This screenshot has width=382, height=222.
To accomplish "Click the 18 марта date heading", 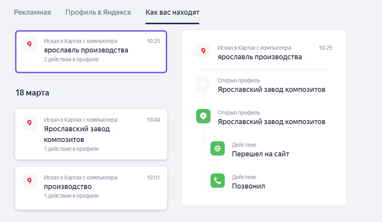I will 32,93.
